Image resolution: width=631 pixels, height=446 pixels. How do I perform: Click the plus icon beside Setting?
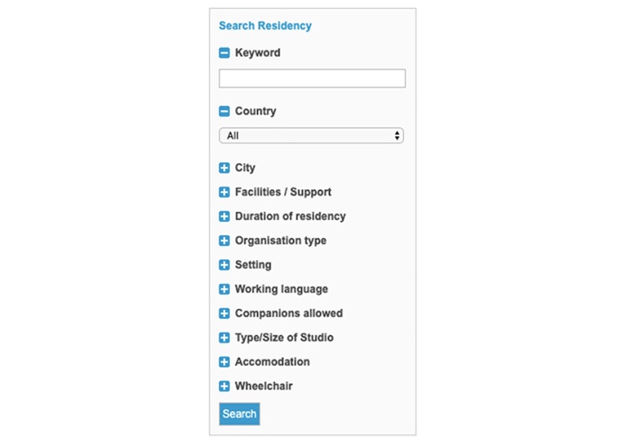[224, 265]
